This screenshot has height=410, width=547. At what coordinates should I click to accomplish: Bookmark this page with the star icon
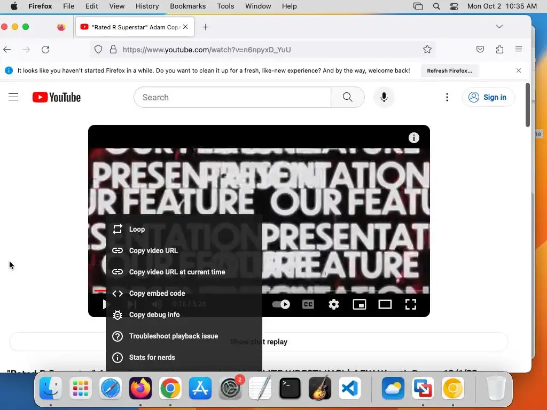427,50
